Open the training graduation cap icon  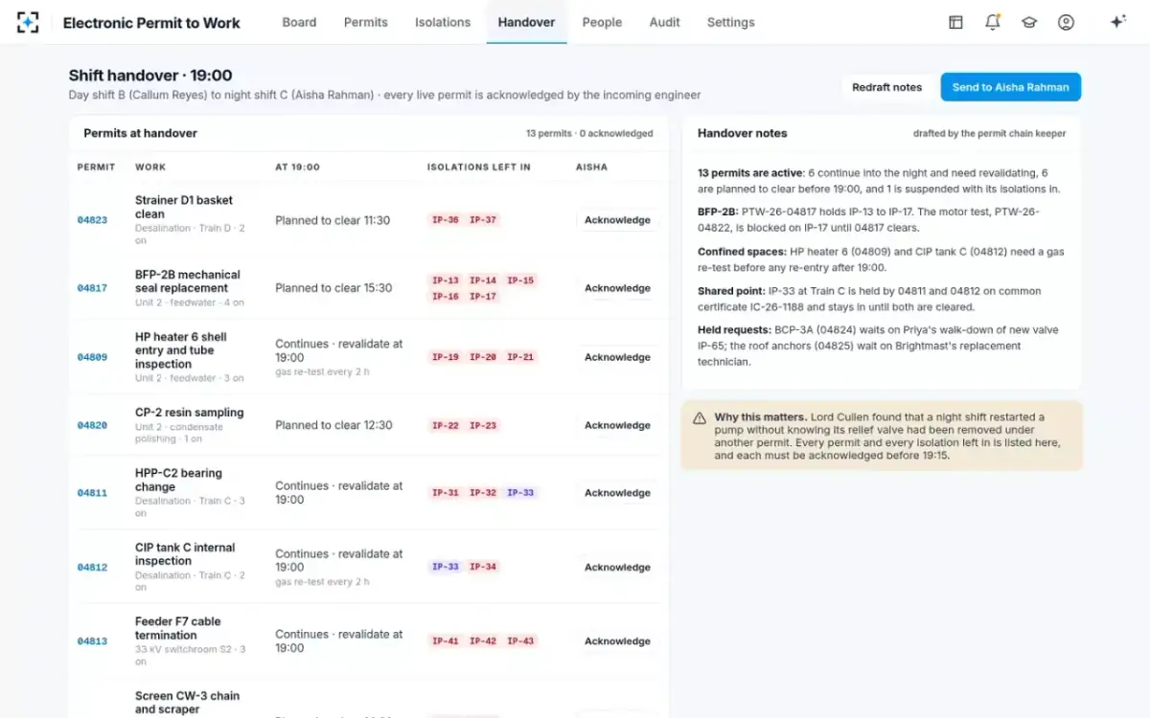1029,22
